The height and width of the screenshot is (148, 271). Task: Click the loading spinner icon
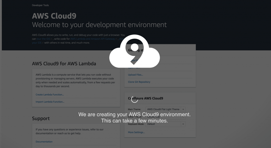134,99
